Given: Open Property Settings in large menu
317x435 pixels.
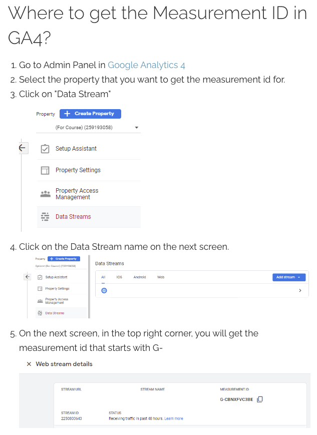Looking at the screenshot, I should tap(78, 170).
